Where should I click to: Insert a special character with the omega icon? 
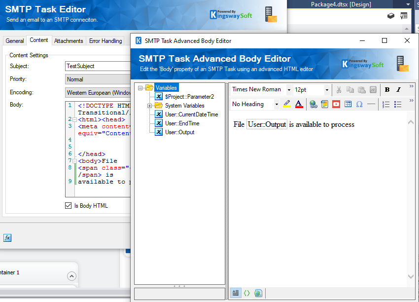[358, 104]
